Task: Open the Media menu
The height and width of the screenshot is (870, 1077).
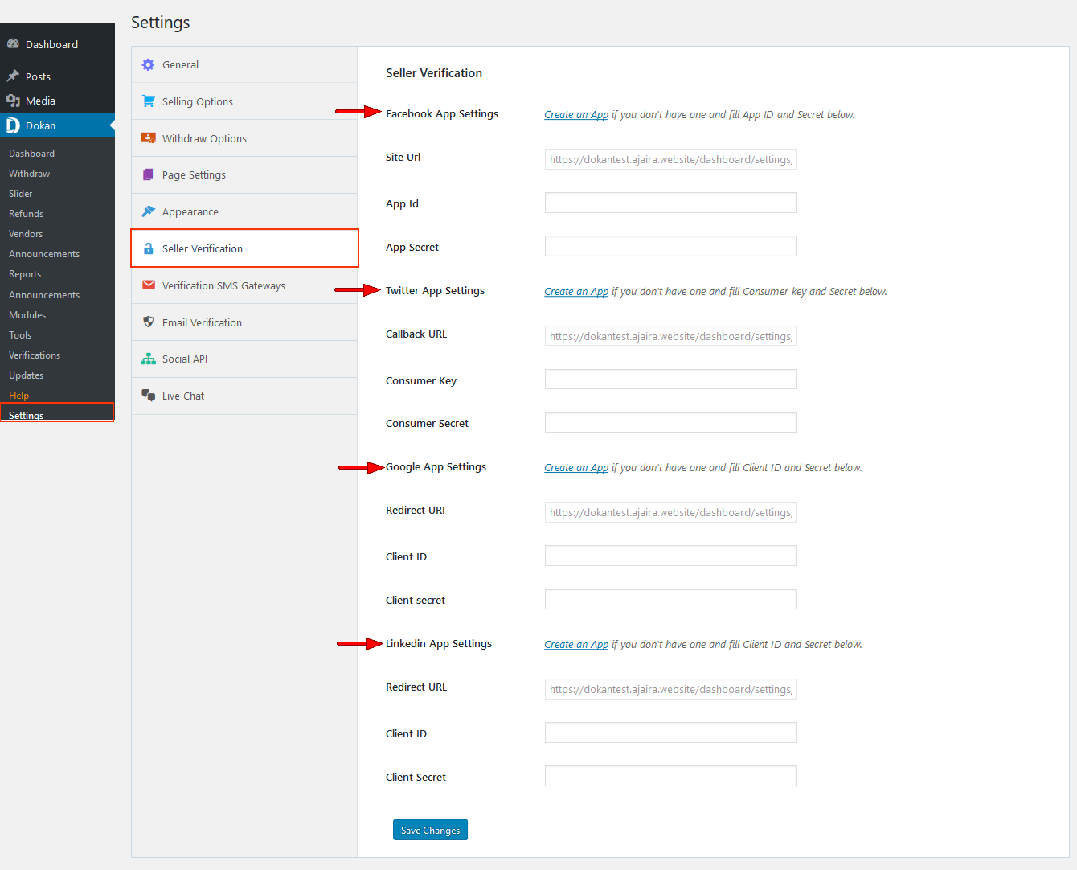Action: point(57,101)
